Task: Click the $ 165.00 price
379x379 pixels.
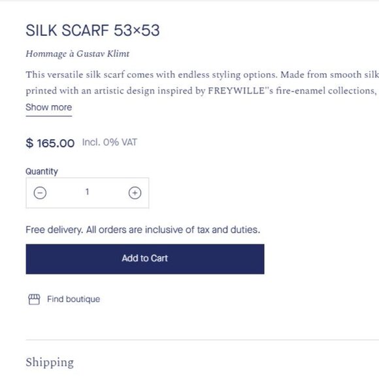Action: [x=50, y=143]
